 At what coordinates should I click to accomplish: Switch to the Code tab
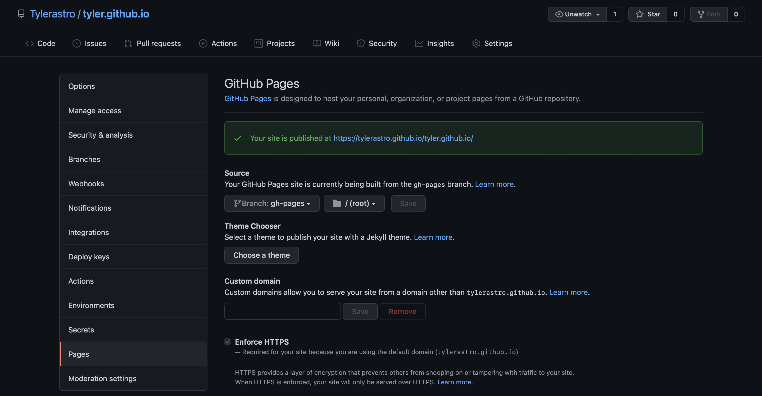pos(40,43)
